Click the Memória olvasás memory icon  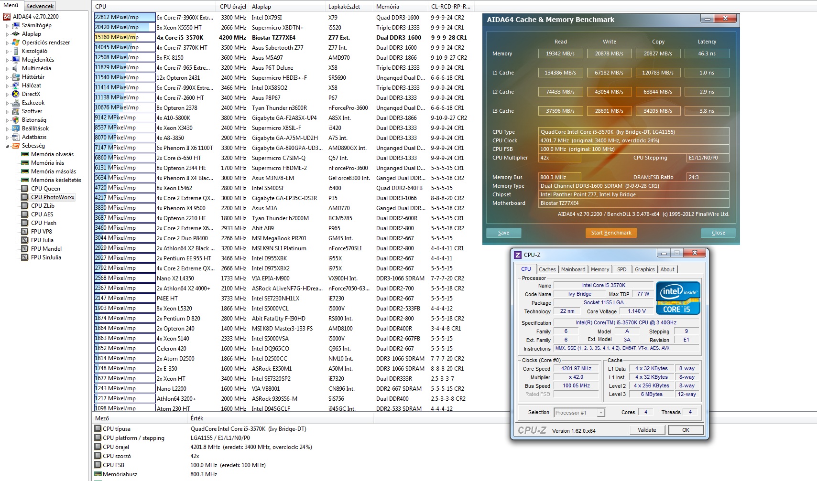(25, 154)
